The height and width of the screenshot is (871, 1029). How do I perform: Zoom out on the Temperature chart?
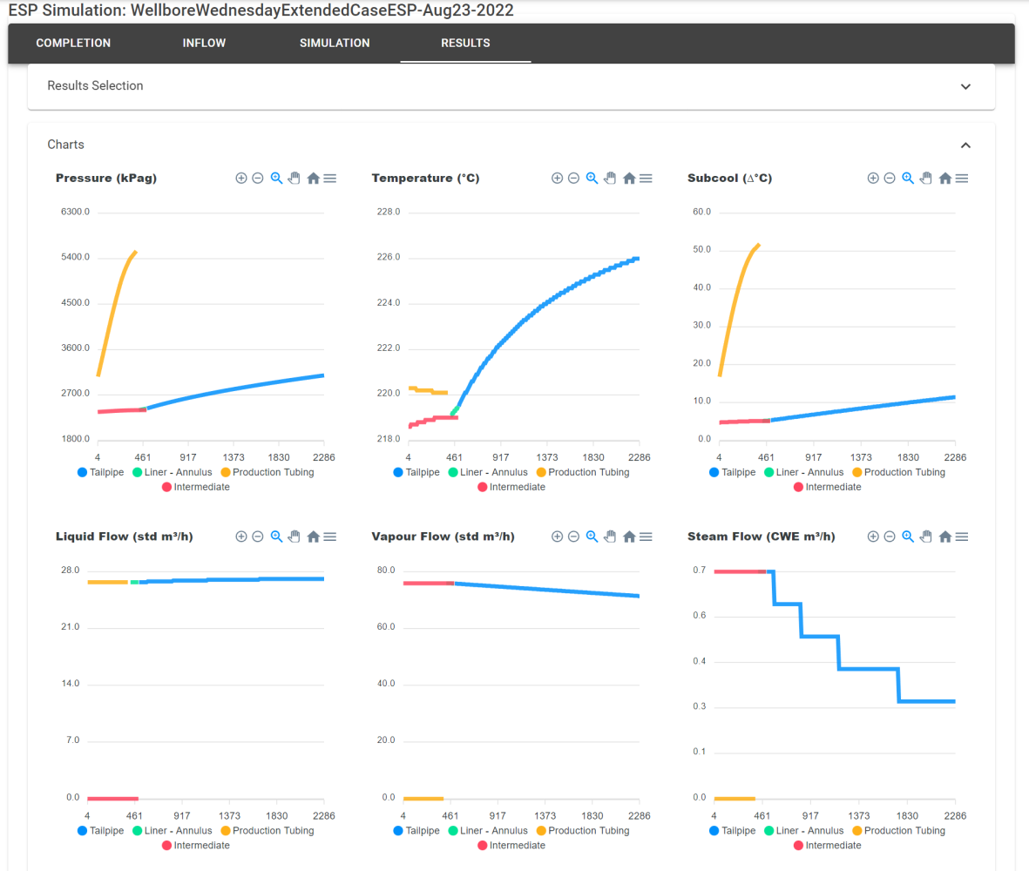coord(573,178)
